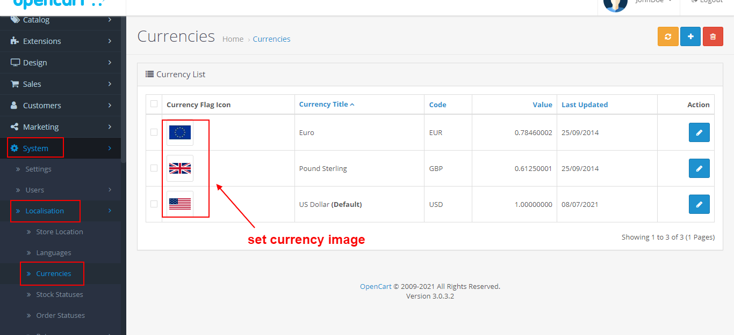Viewport: 734px width, 335px height.
Task: Open Order Statuses menu item
Action: click(x=61, y=315)
